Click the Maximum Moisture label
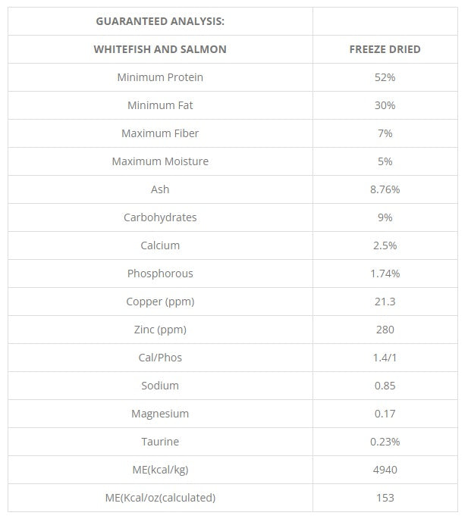 click(160, 161)
